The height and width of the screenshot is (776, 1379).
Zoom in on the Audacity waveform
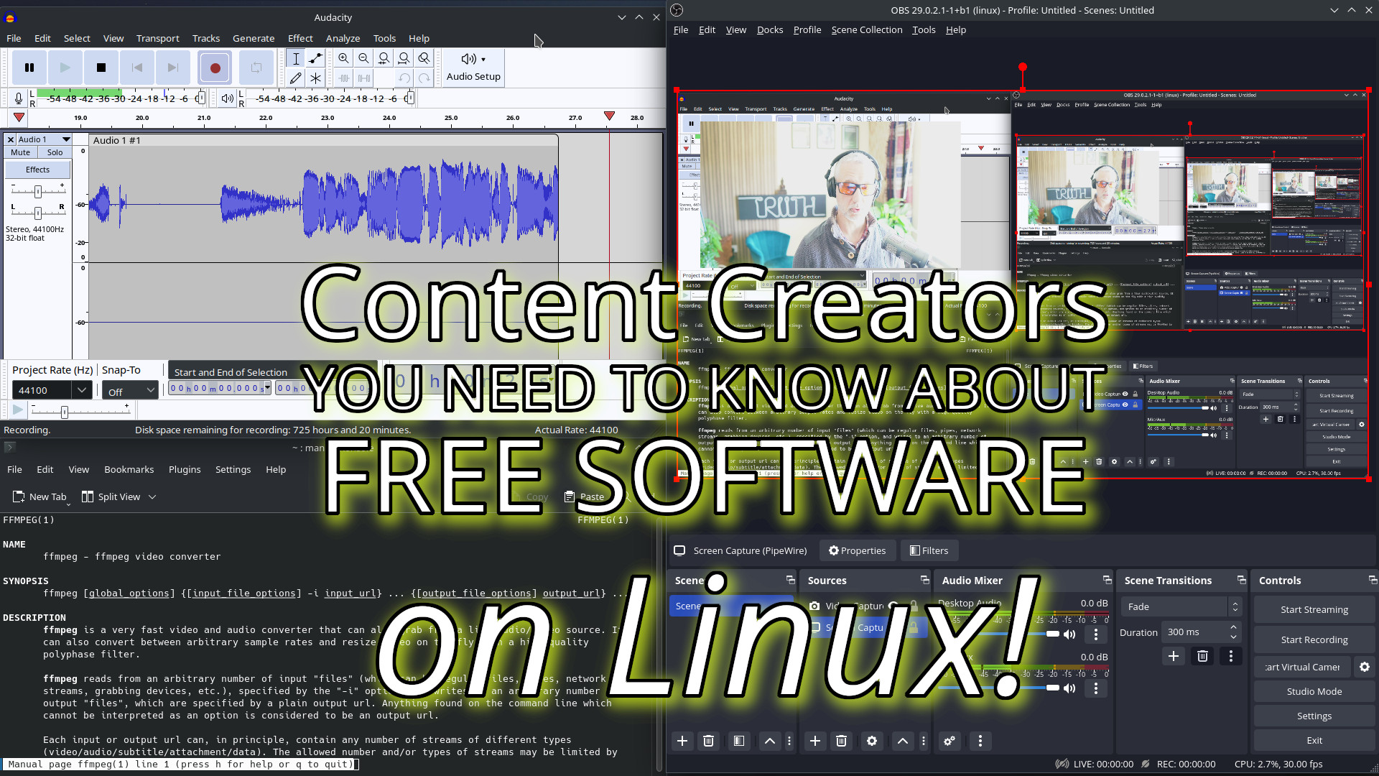click(344, 58)
